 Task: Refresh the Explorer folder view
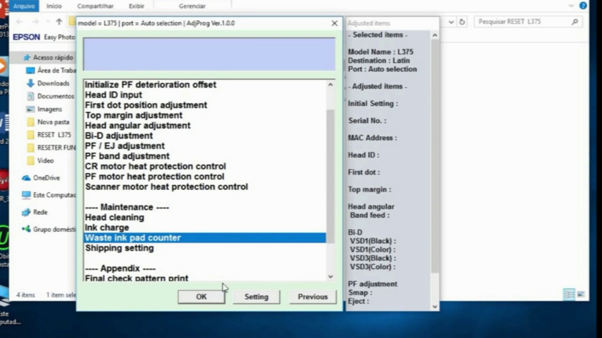pos(462,22)
